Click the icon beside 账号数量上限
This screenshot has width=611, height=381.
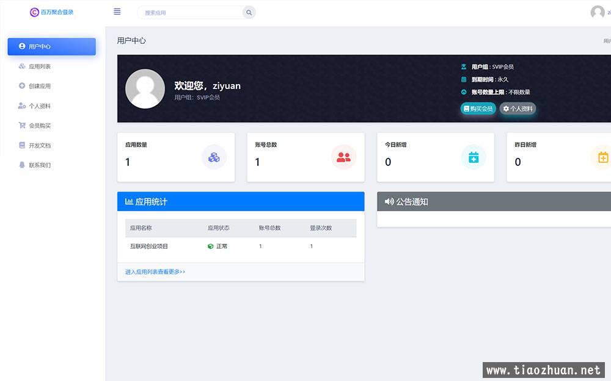(x=464, y=92)
